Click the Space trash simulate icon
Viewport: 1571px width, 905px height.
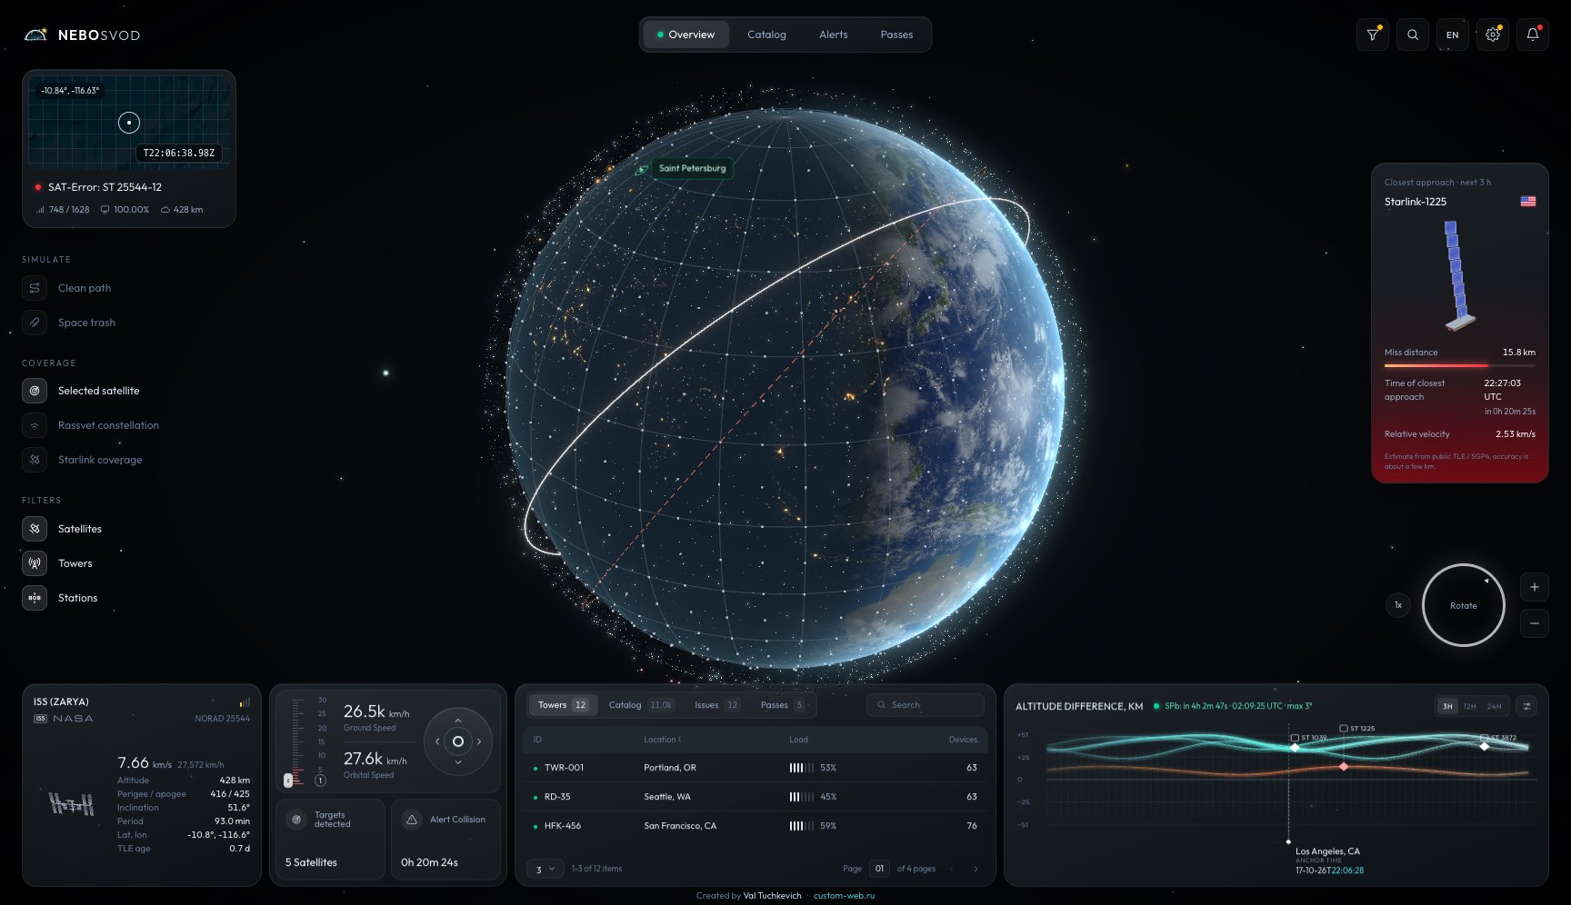point(35,323)
